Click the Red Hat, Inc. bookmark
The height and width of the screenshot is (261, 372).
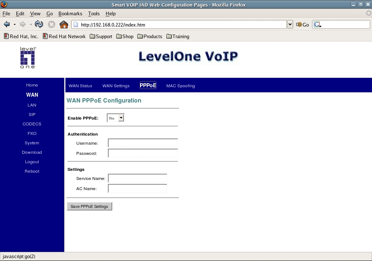coord(21,36)
